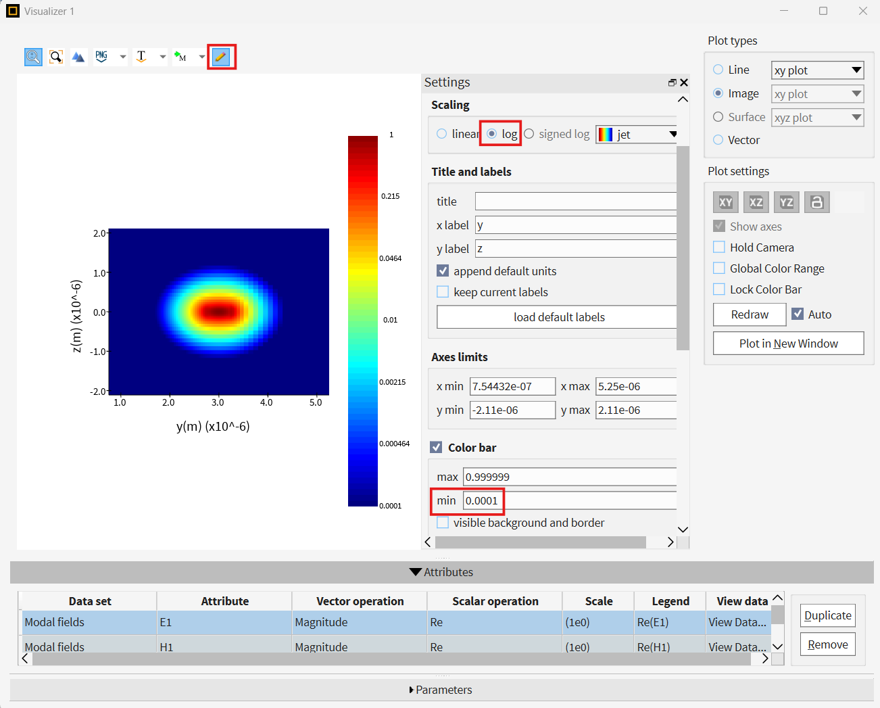Select the Modal fields E1 row
This screenshot has width=880, height=708.
coord(395,622)
